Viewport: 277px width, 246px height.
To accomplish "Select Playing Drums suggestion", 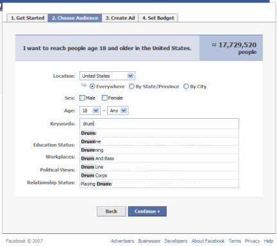I will pos(159,184).
